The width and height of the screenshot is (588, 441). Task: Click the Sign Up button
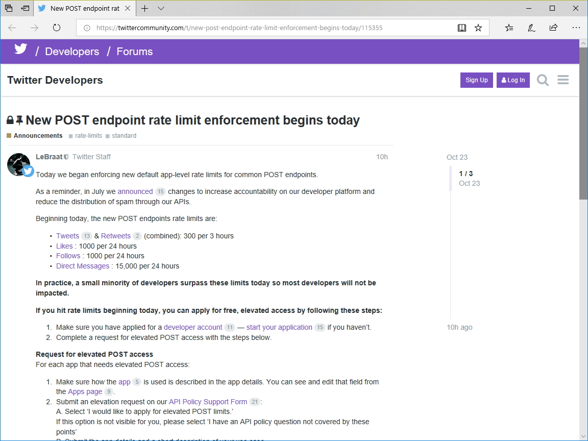point(476,80)
